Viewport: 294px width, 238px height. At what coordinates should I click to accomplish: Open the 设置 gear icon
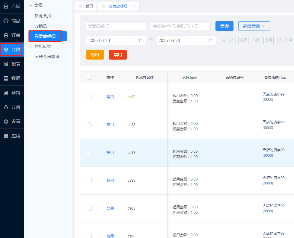(6, 122)
